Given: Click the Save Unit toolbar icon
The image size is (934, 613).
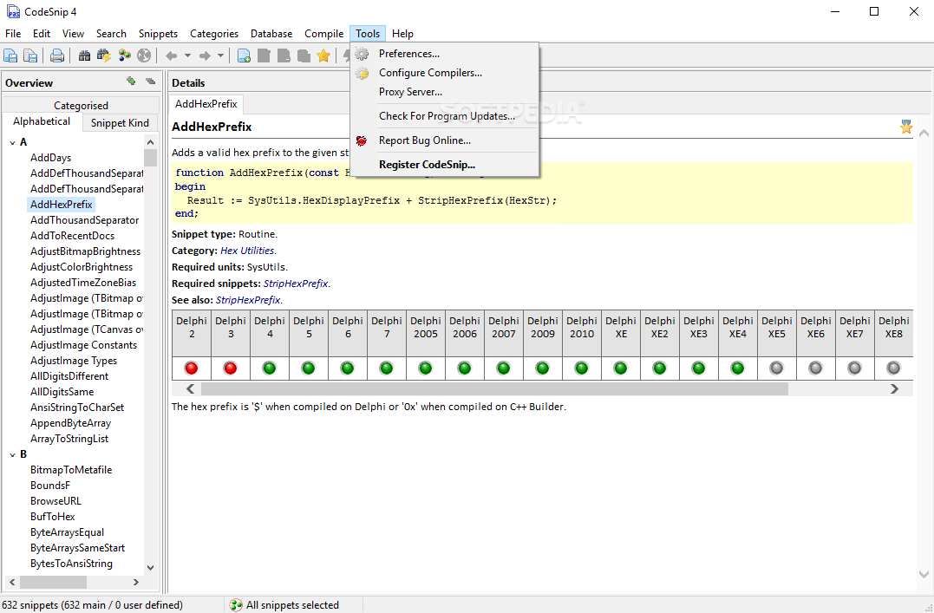Looking at the screenshot, I should tap(29, 56).
